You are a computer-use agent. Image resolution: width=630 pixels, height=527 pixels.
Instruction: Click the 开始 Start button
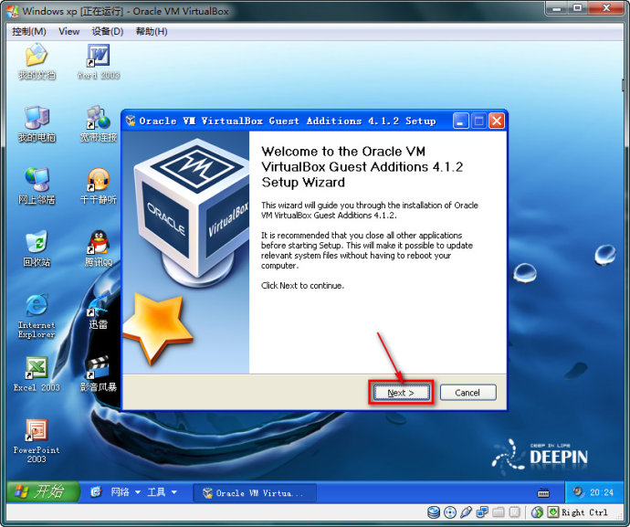(43, 491)
